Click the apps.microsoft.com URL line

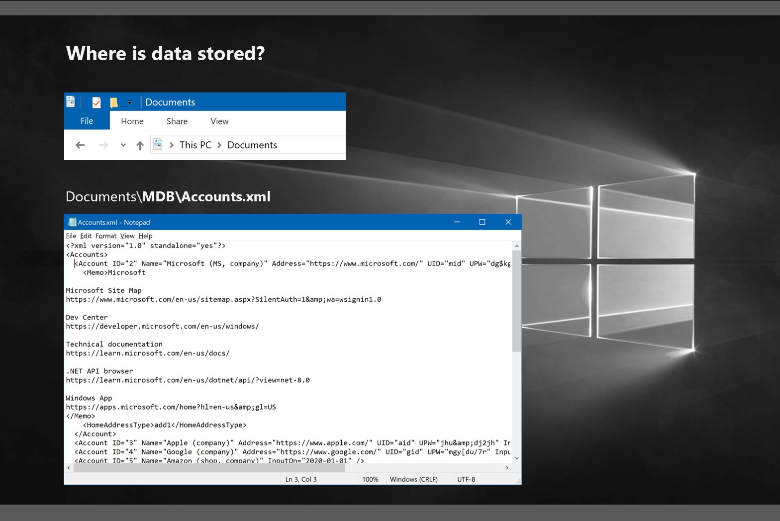coord(171,407)
